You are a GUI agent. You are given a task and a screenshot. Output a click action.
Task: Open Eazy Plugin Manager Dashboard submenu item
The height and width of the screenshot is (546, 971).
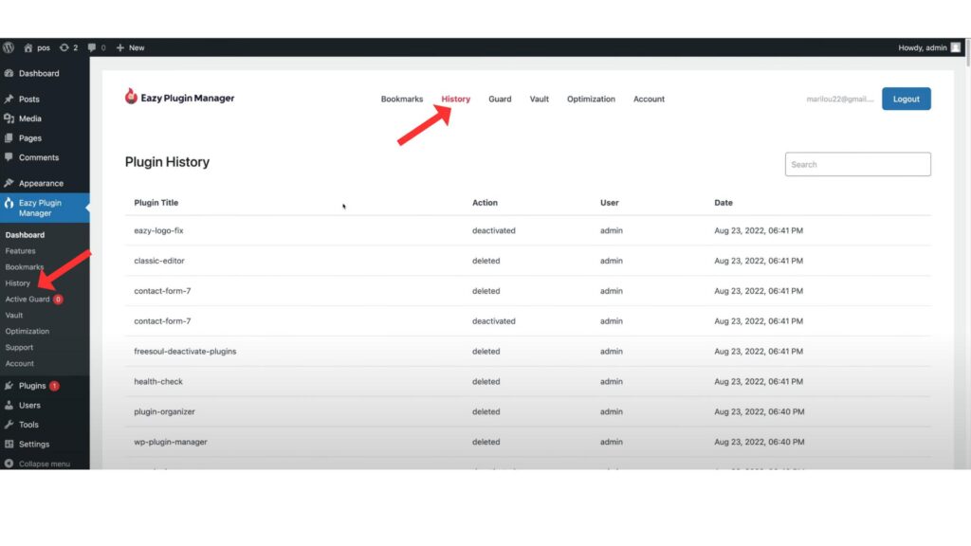click(x=25, y=235)
